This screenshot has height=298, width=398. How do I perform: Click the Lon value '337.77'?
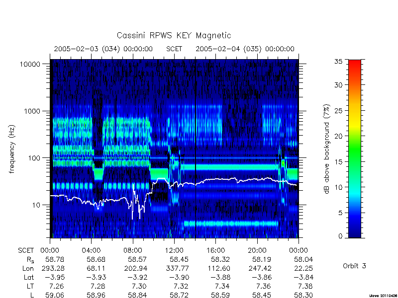pos(177,268)
